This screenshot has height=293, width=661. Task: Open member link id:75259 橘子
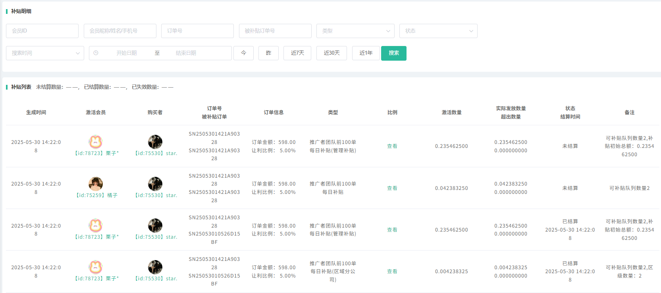coord(96,195)
